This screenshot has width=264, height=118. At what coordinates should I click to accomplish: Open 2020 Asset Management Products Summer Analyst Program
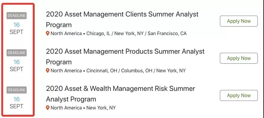[x=125, y=52]
